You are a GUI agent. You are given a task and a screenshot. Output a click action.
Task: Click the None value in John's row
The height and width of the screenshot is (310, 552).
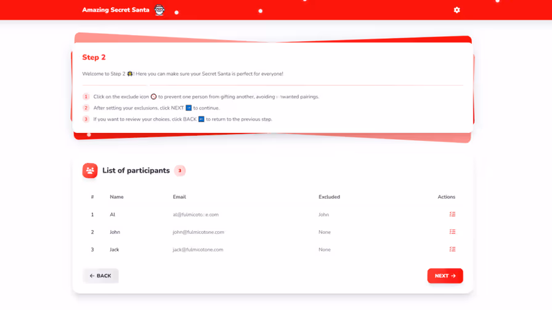(x=325, y=232)
